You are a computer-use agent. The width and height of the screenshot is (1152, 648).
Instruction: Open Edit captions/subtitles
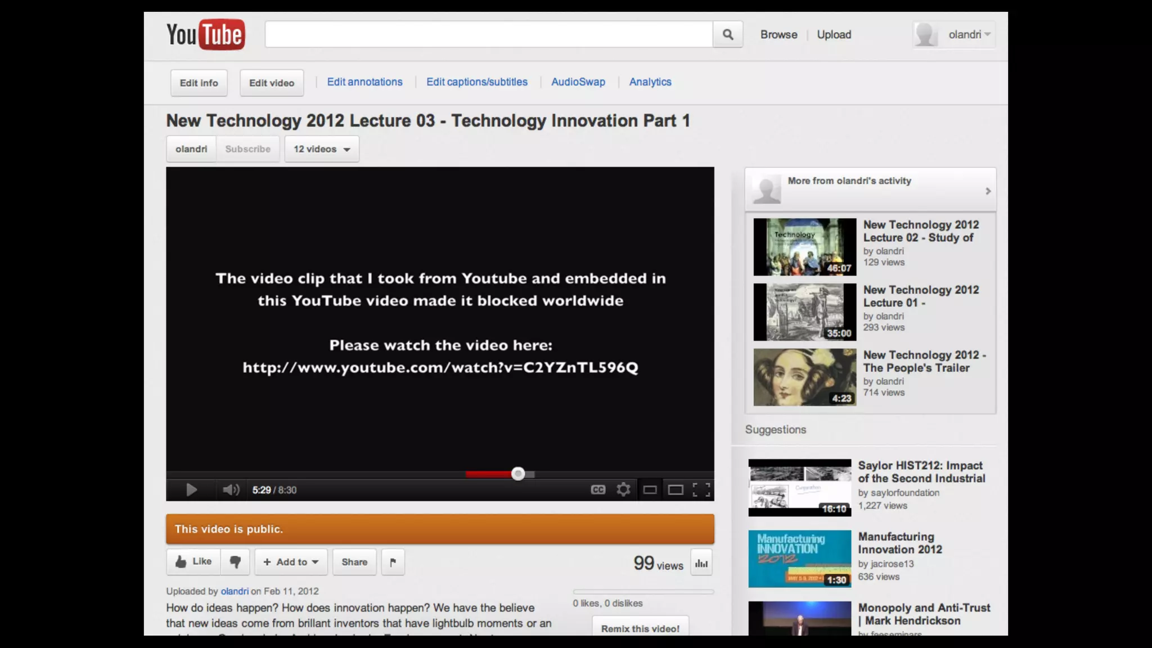(476, 82)
